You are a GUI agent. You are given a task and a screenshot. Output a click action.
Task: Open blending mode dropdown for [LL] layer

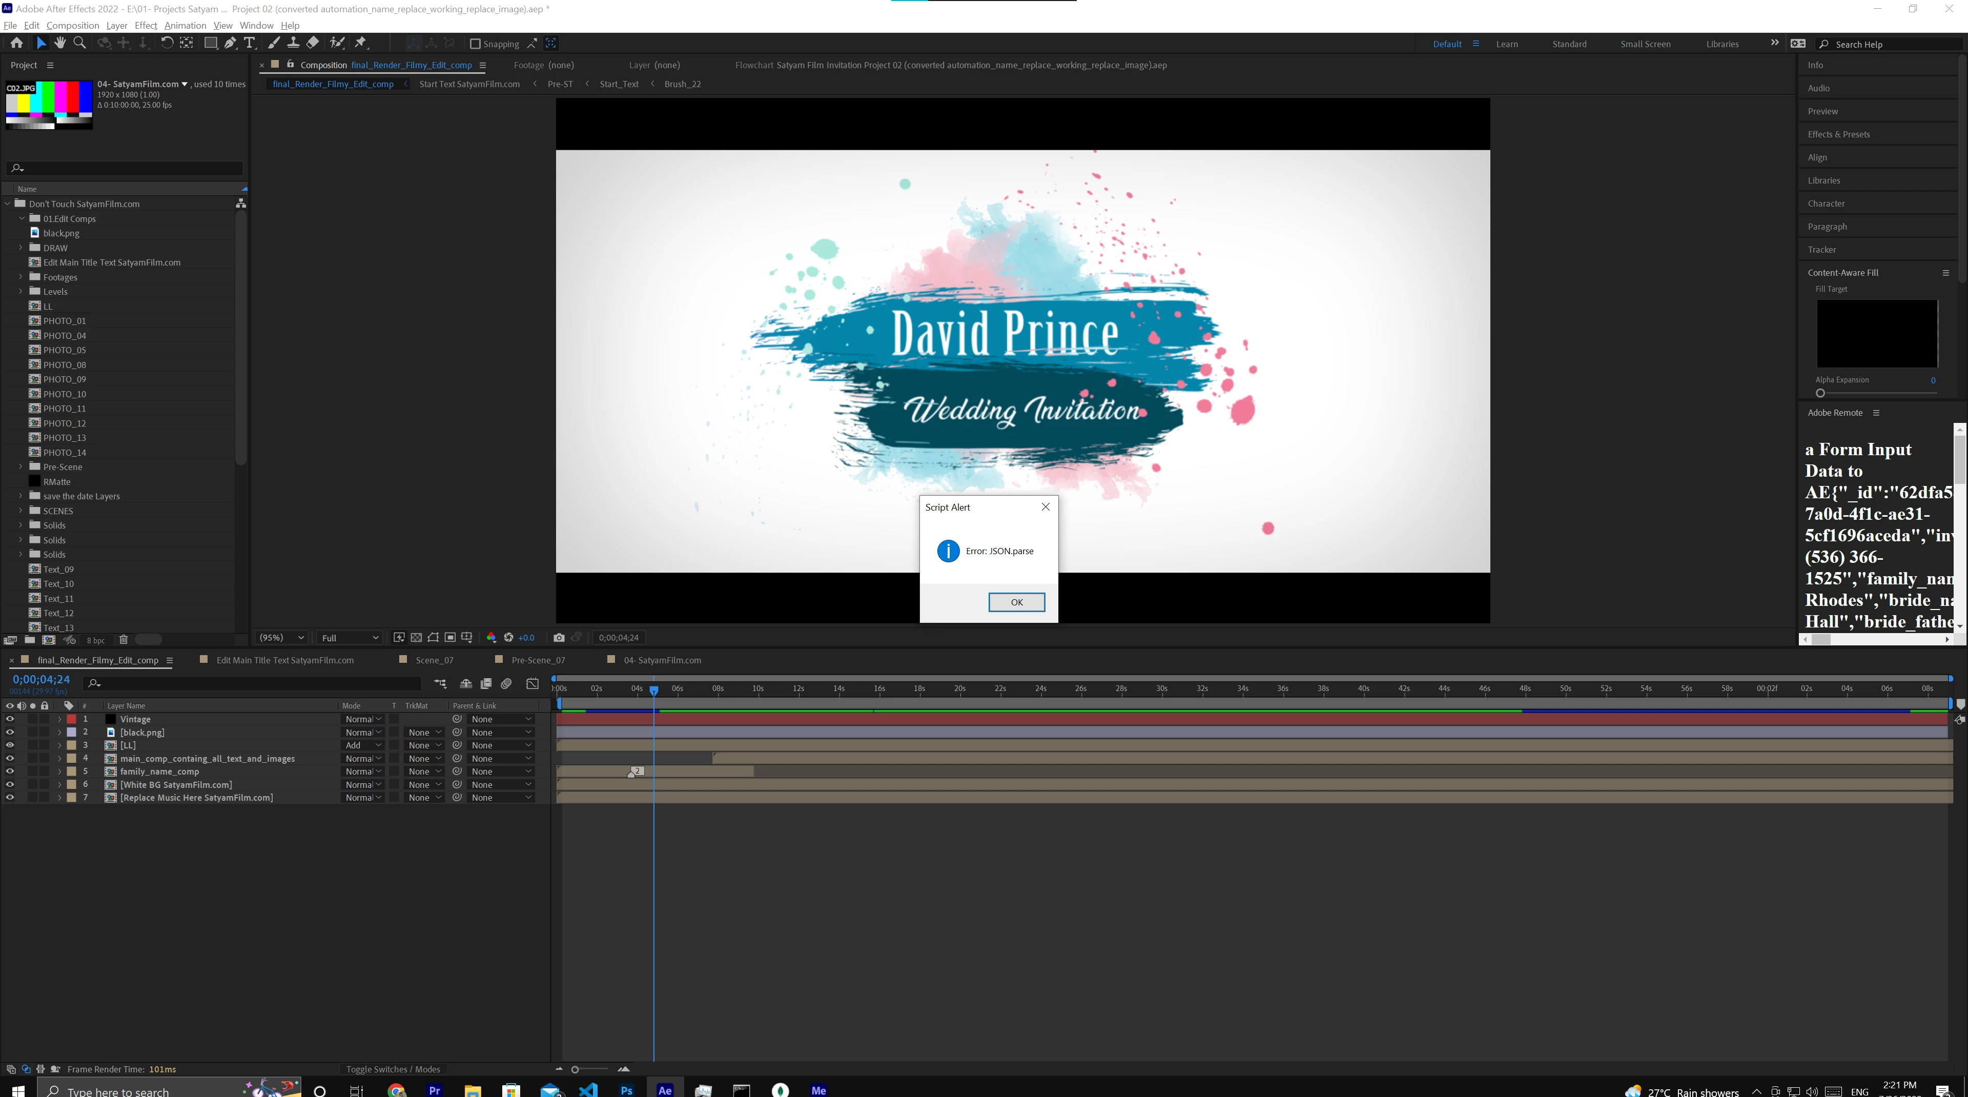pos(362,745)
